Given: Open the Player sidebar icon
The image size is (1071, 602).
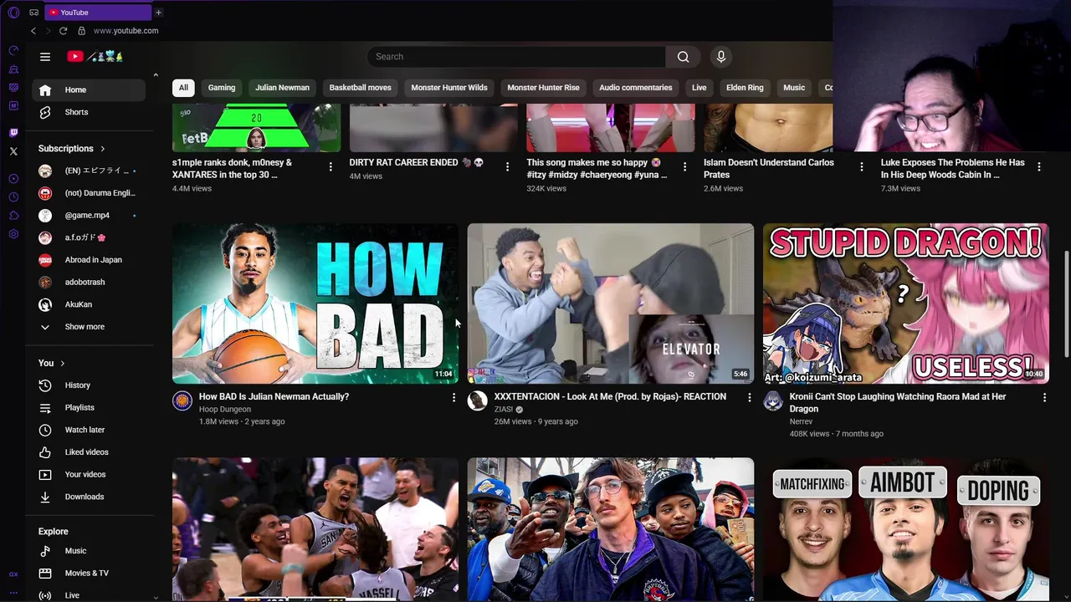Looking at the screenshot, I should (13, 179).
